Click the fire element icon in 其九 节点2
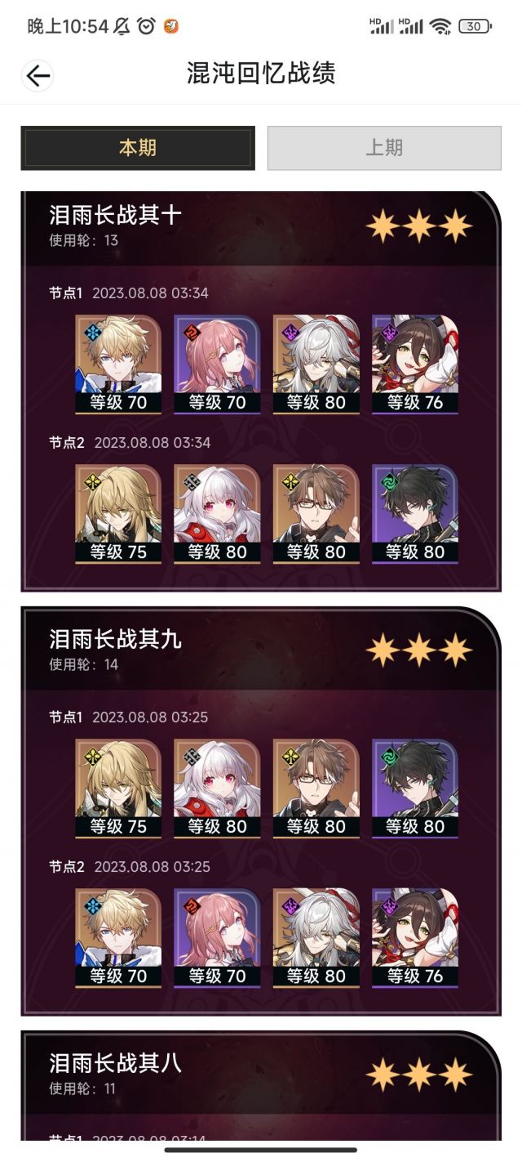The image size is (522, 1162). (191, 905)
